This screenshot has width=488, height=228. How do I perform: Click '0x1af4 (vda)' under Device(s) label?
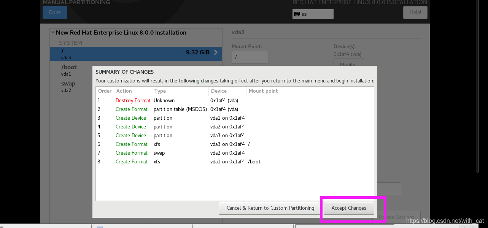348,54
